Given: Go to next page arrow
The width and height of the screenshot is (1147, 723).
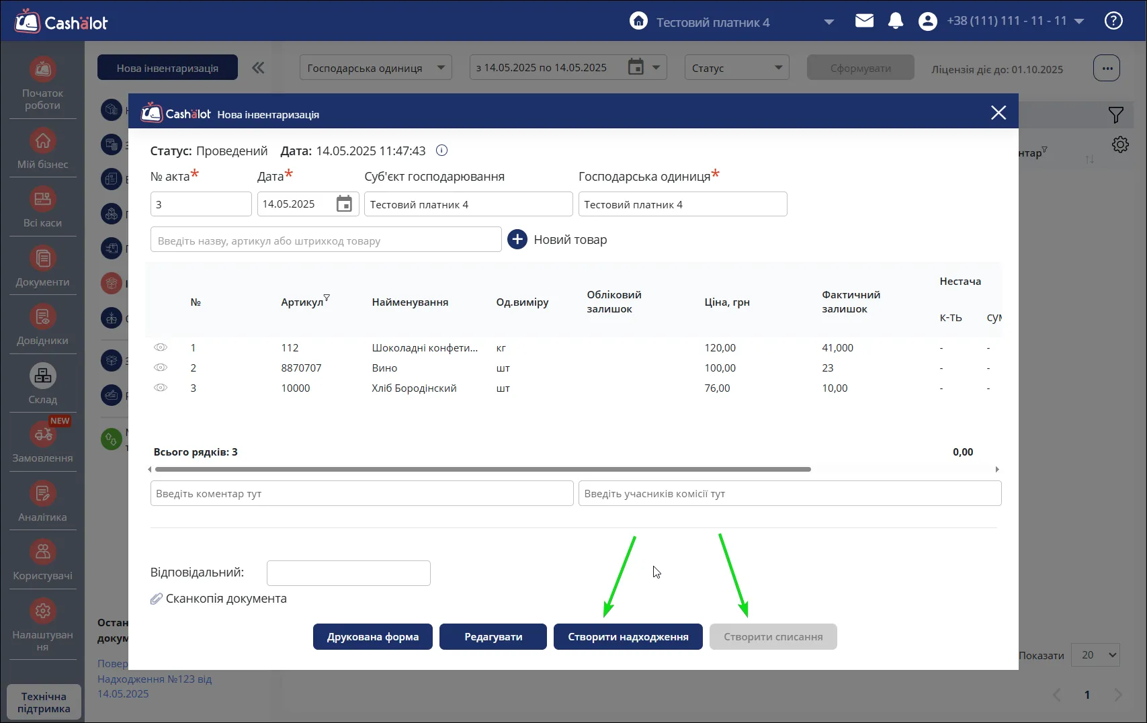Looking at the screenshot, I should [1118, 695].
